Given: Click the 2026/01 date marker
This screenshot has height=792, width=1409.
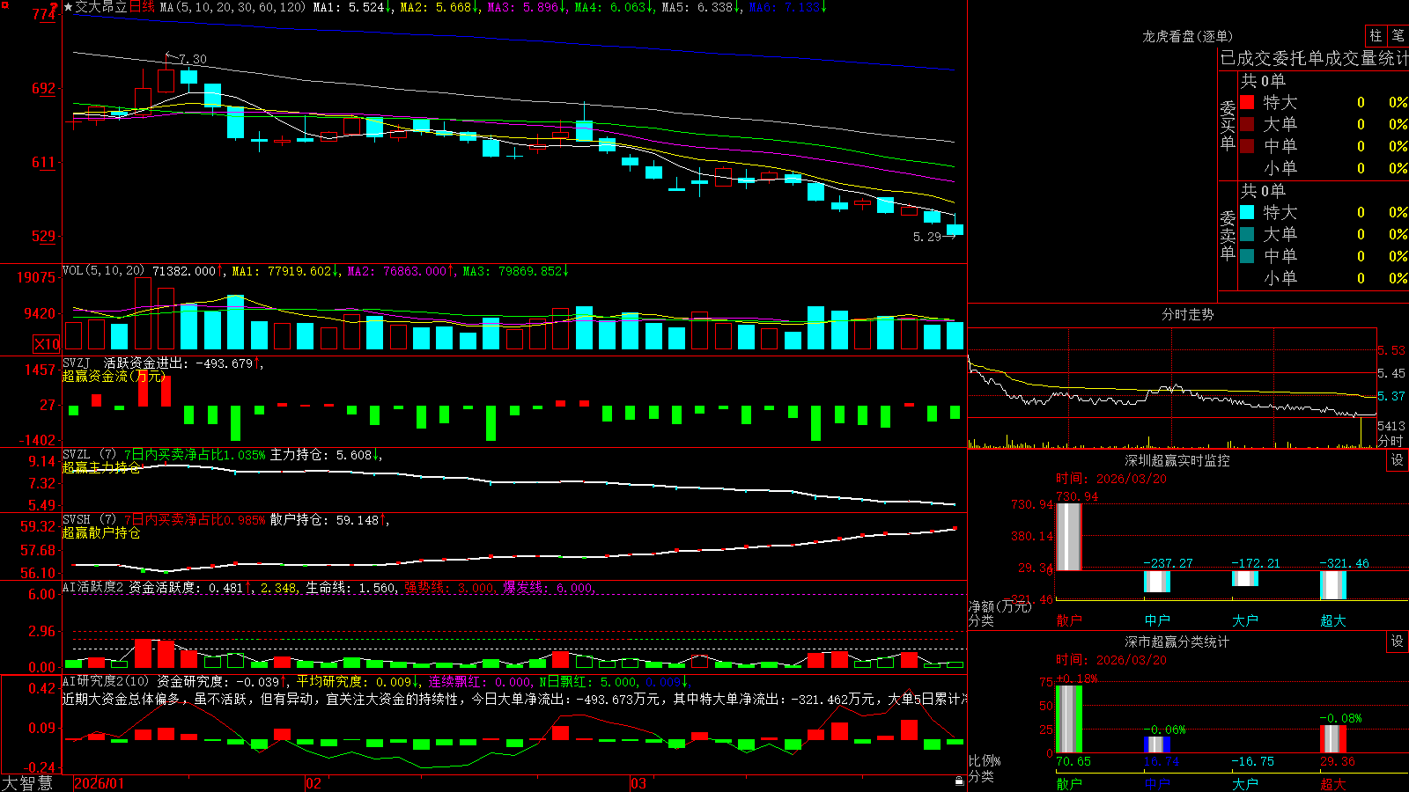Looking at the screenshot, I should (100, 783).
